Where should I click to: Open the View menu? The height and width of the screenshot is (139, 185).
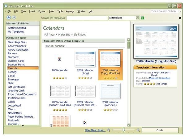coord(24,11)
